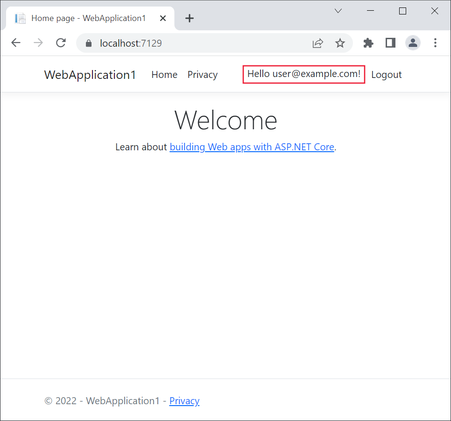Click the favicon on the browser tab

(x=20, y=18)
